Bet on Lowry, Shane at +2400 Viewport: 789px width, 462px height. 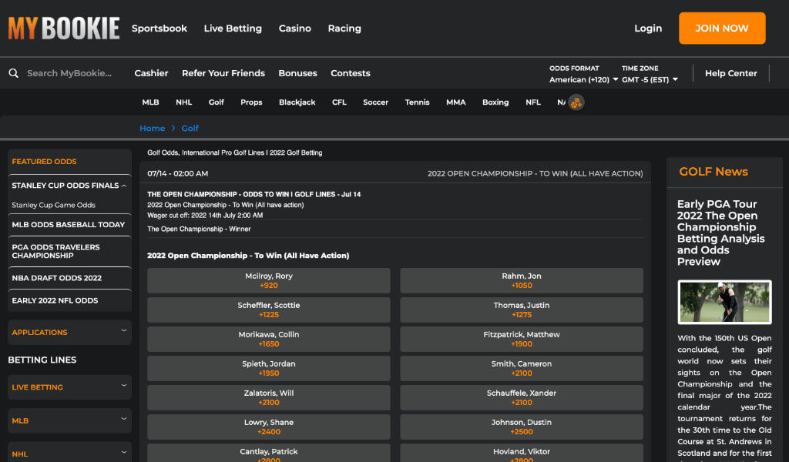pos(269,427)
